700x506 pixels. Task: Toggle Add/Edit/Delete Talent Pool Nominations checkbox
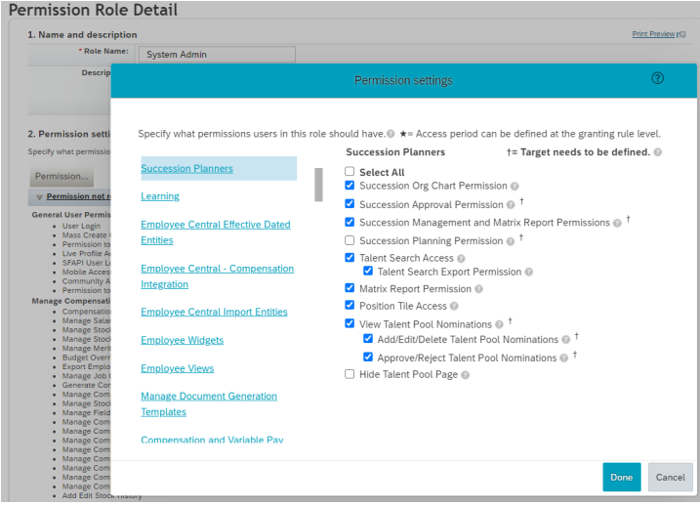[x=368, y=339]
